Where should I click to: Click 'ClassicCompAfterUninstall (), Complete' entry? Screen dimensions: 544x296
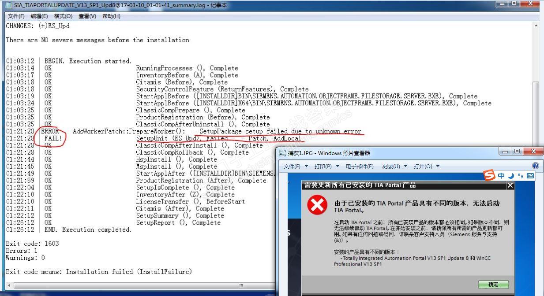pyautogui.click(x=203, y=125)
